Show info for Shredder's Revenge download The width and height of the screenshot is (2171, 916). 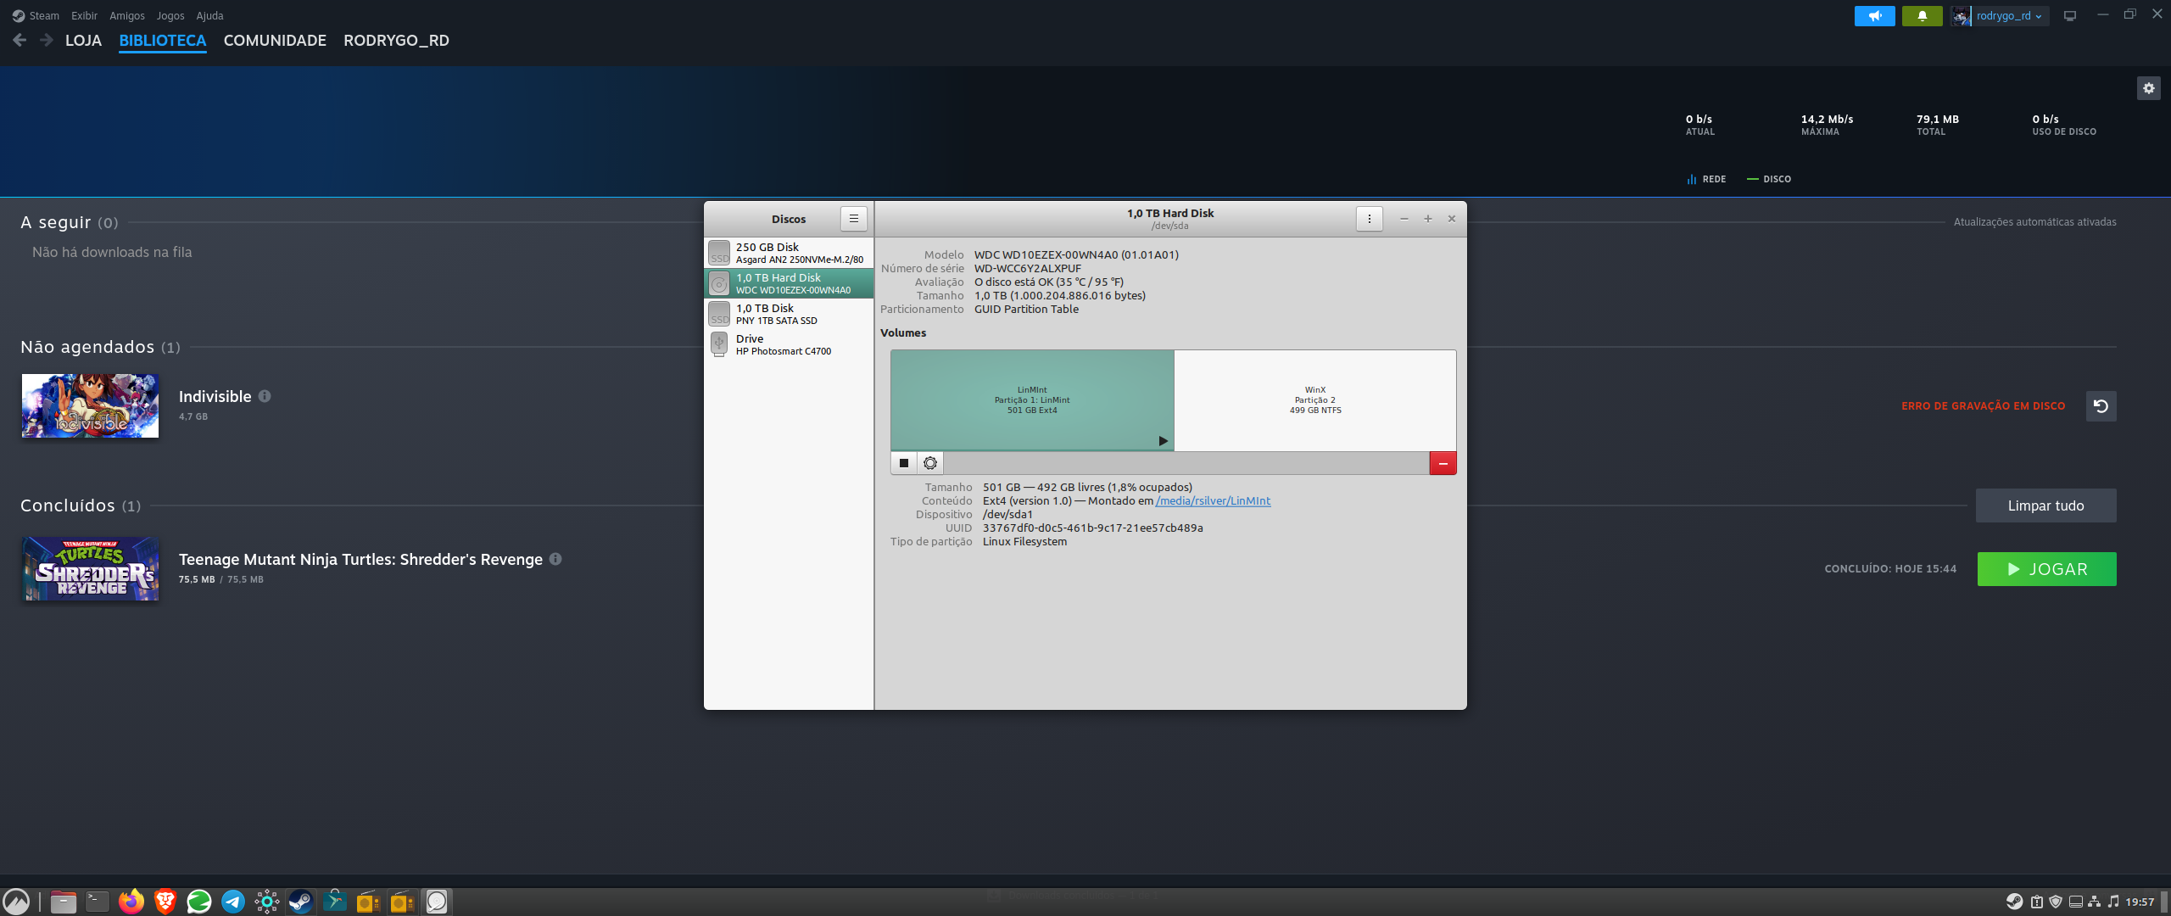[555, 559]
